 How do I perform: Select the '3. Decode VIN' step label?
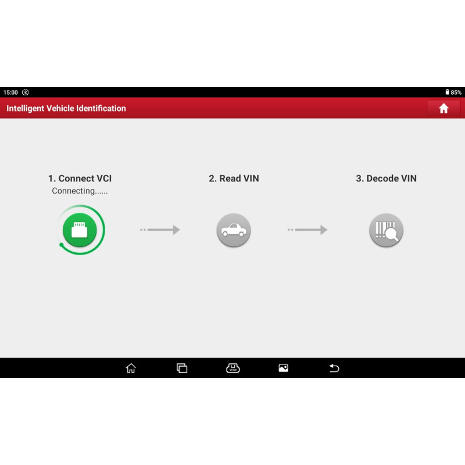[386, 178]
